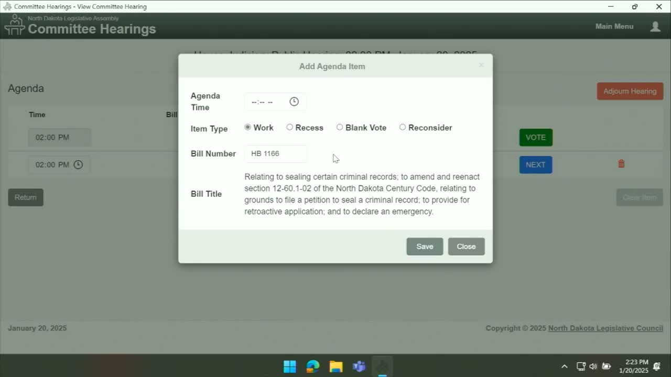Select the Work item type
Screen dimensions: 671x377
pyautogui.click(x=248, y=127)
